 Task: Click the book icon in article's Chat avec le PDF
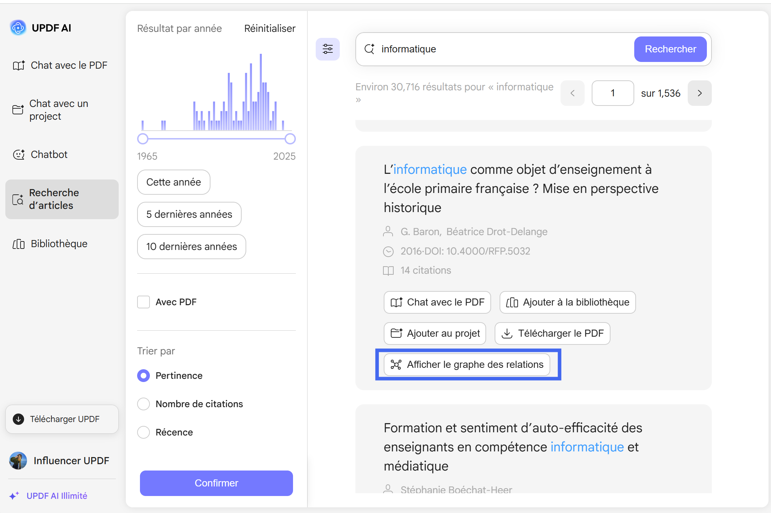(x=396, y=302)
